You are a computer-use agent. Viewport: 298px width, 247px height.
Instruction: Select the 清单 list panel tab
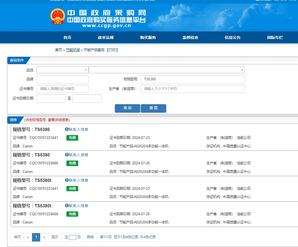pos(14,120)
